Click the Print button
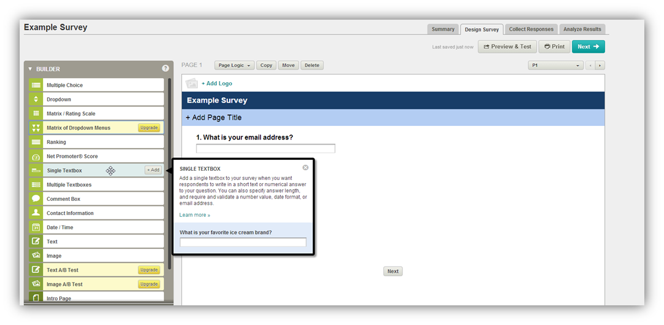 [554, 47]
